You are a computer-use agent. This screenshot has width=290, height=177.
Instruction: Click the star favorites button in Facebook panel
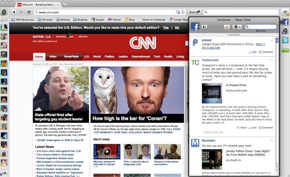(x=227, y=27)
